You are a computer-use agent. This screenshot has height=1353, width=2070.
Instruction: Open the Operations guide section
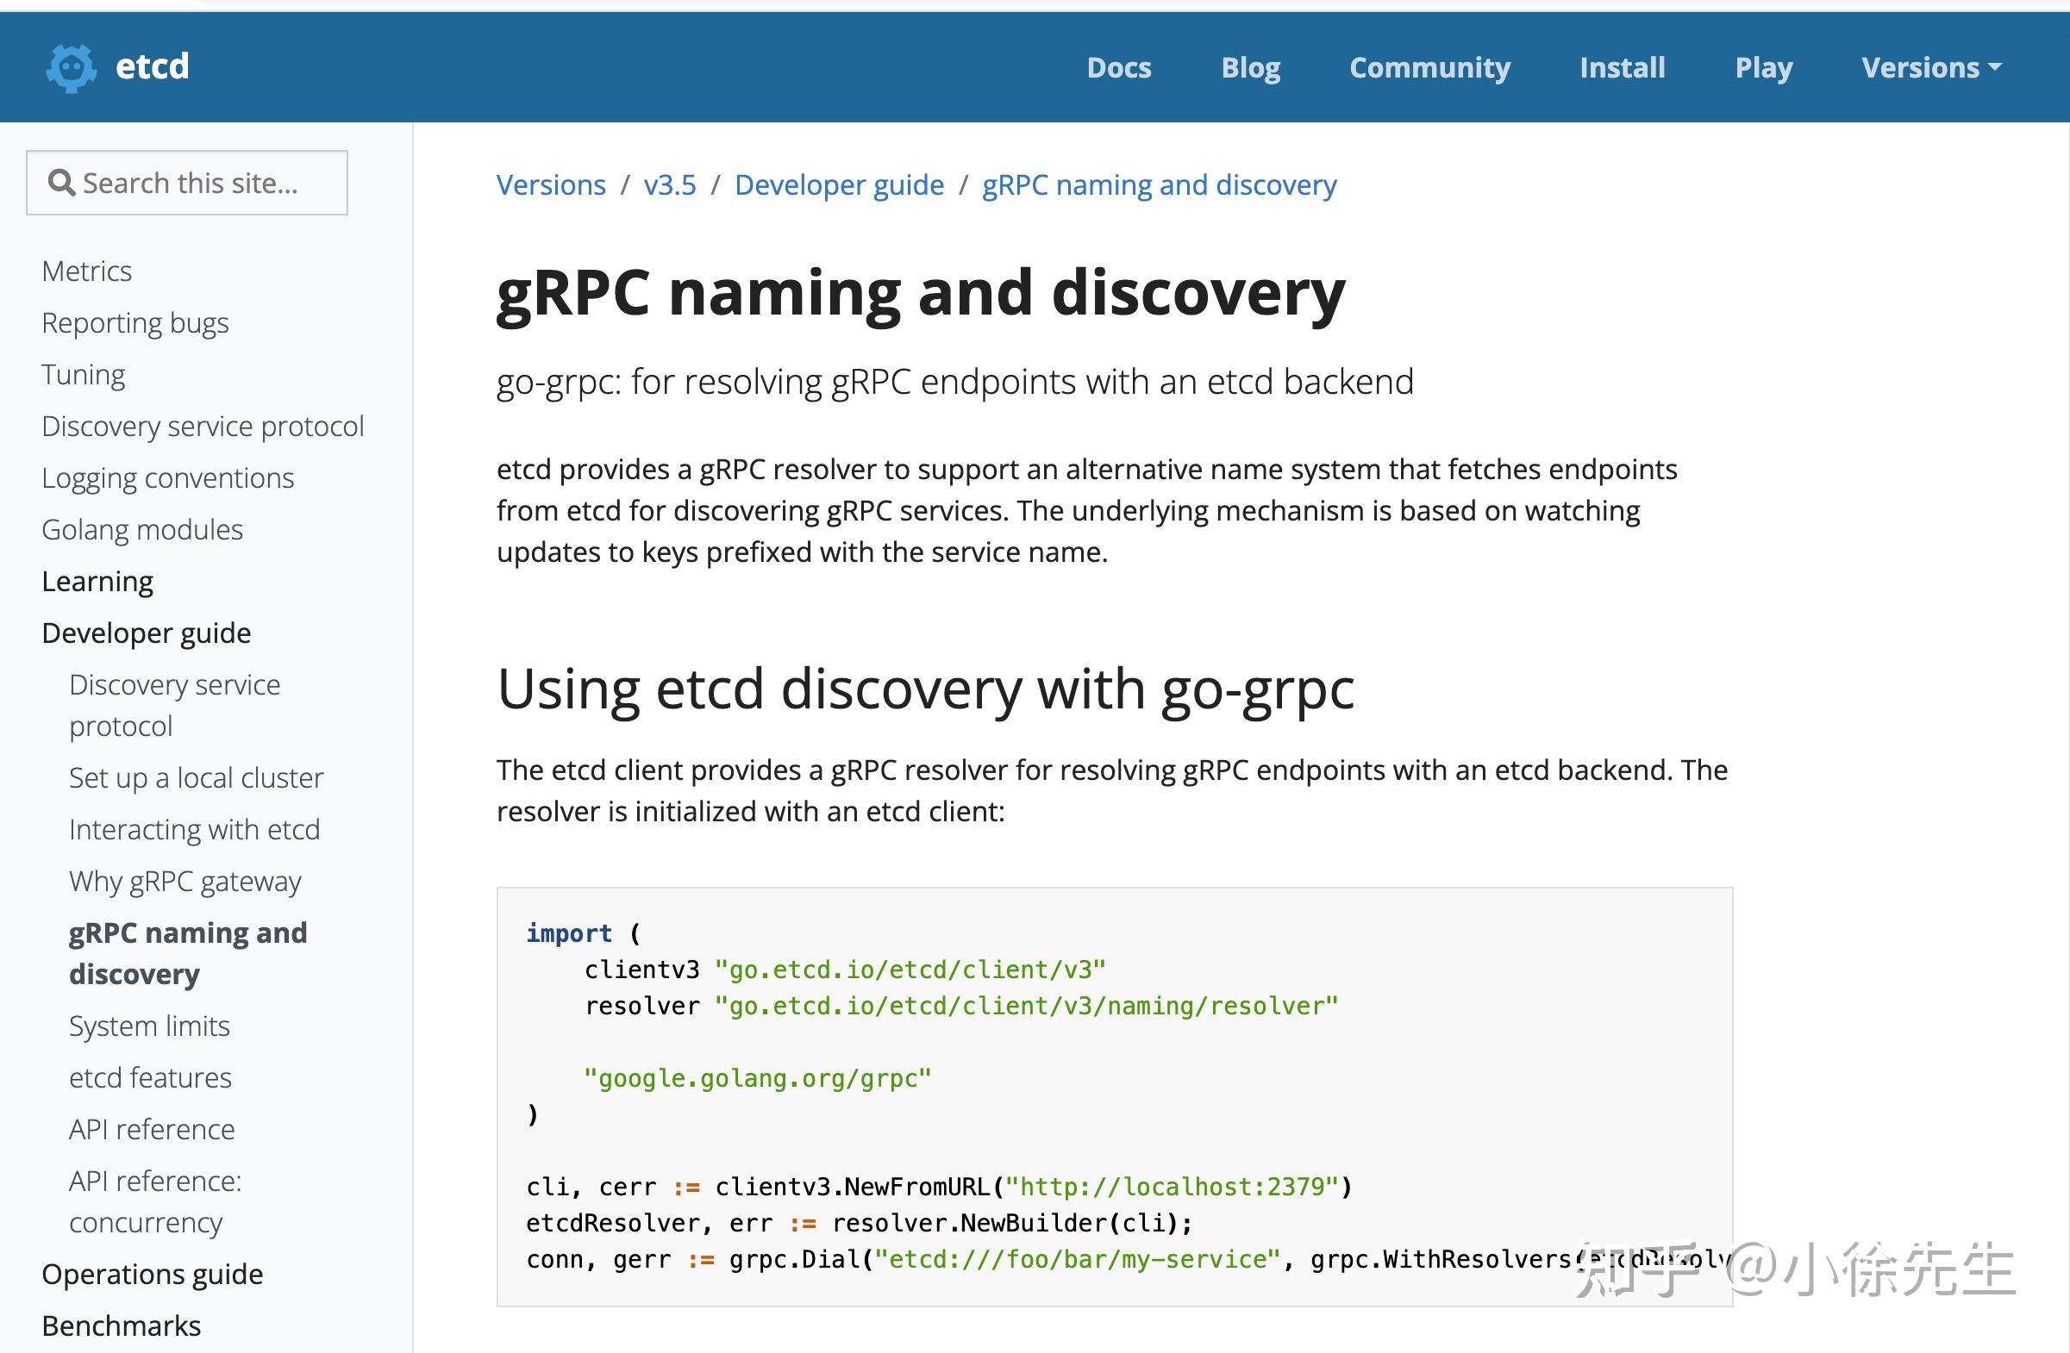[152, 1273]
